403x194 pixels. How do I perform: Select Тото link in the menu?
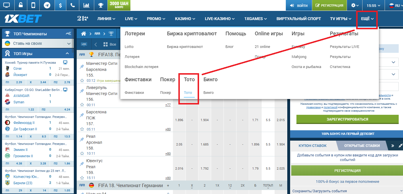pyautogui.click(x=188, y=93)
